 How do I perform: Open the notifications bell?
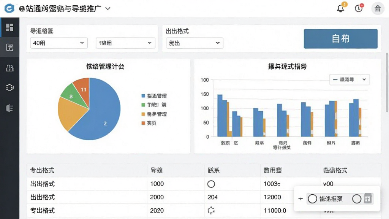coord(341,8)
